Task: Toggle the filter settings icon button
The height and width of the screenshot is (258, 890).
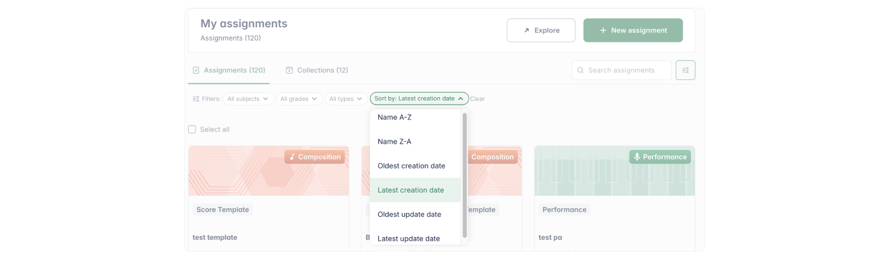Action: (x=685, y=71)
